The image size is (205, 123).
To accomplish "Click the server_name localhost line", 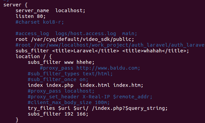I will [50, 10].
